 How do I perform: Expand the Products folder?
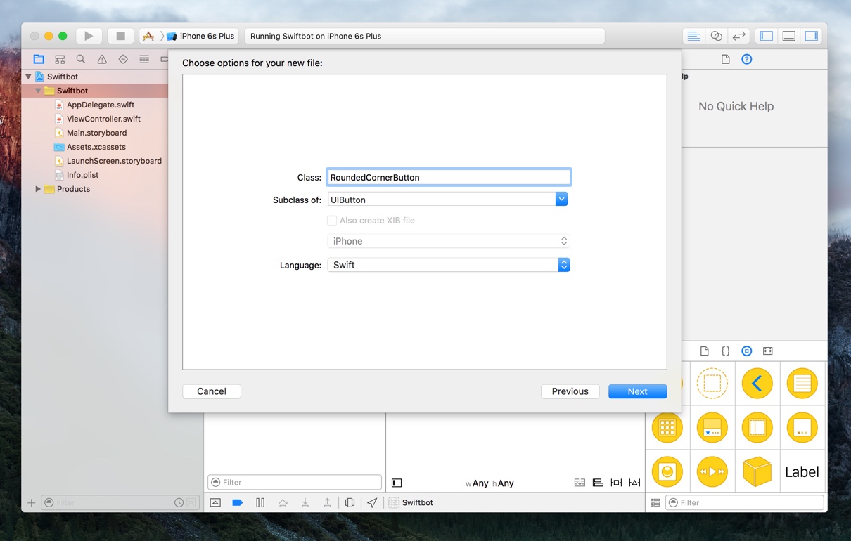(x=38, y=189)
